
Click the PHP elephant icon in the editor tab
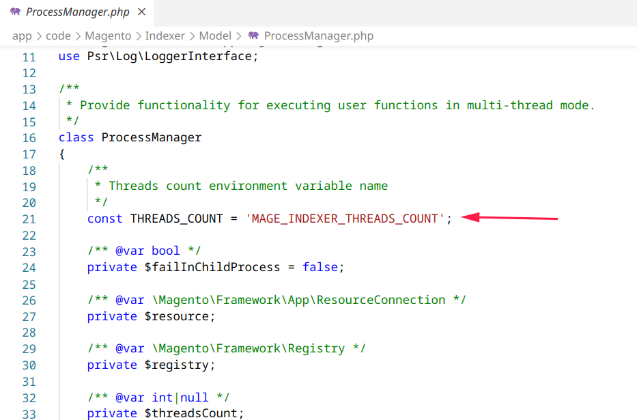[15, 12]
